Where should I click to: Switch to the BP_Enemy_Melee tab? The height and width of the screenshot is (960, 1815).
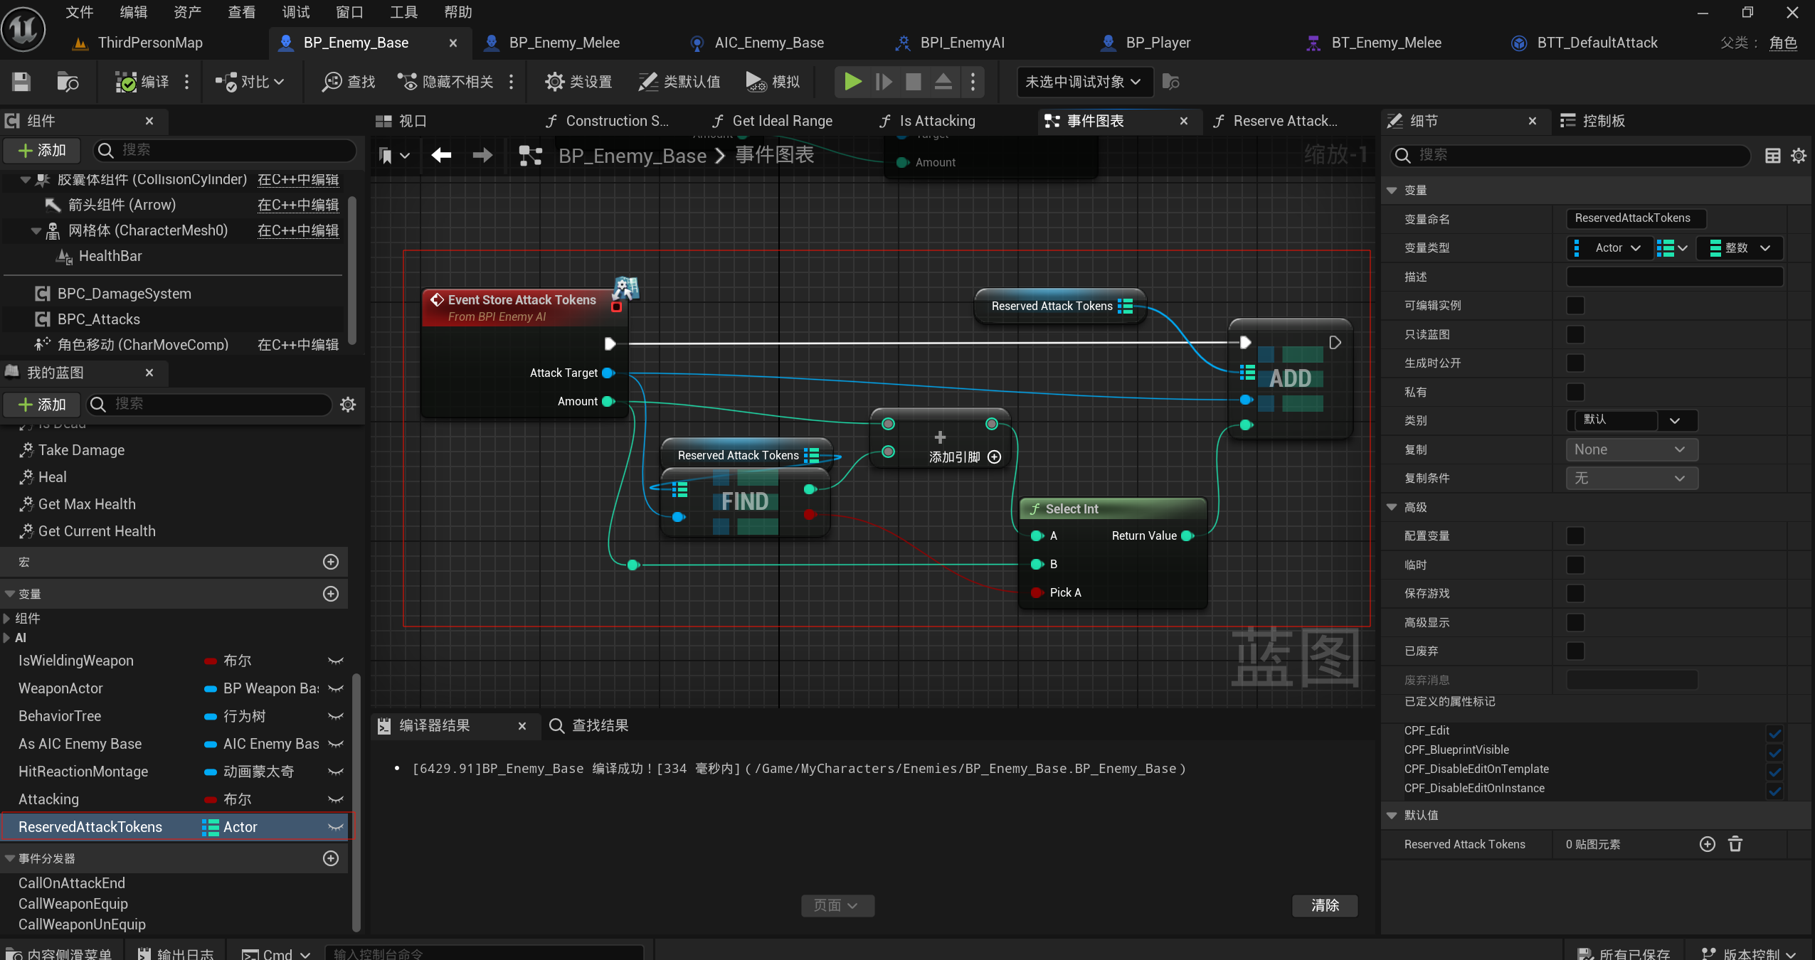pyautogui.click(x=563, y=43)
